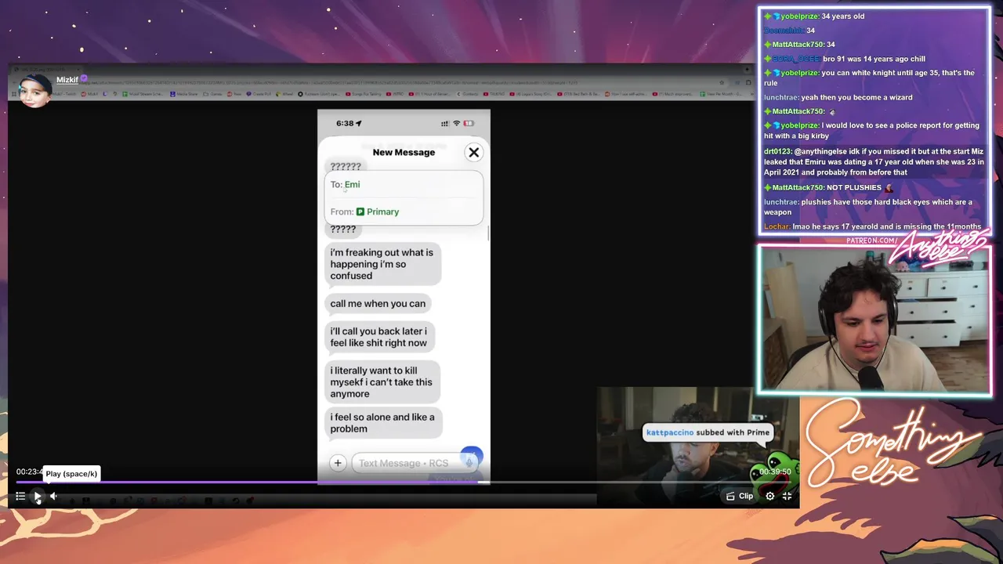Open the Clip button
The width and height of the screenshot is (1003, 564).
pos(740,496)
